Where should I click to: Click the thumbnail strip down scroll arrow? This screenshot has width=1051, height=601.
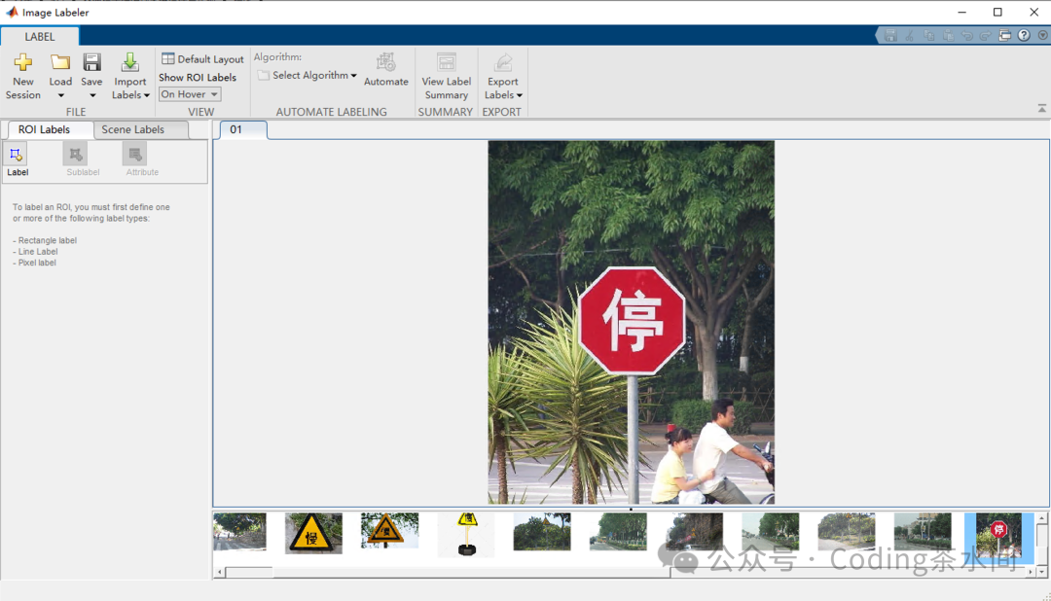pyautogui.click(x=1041, y=572)
